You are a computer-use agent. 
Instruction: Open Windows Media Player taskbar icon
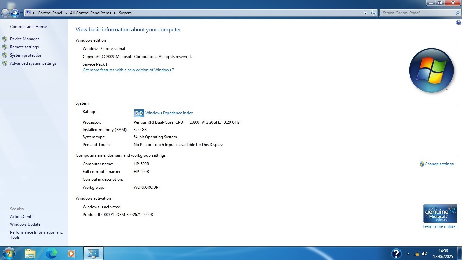point(71,253)
